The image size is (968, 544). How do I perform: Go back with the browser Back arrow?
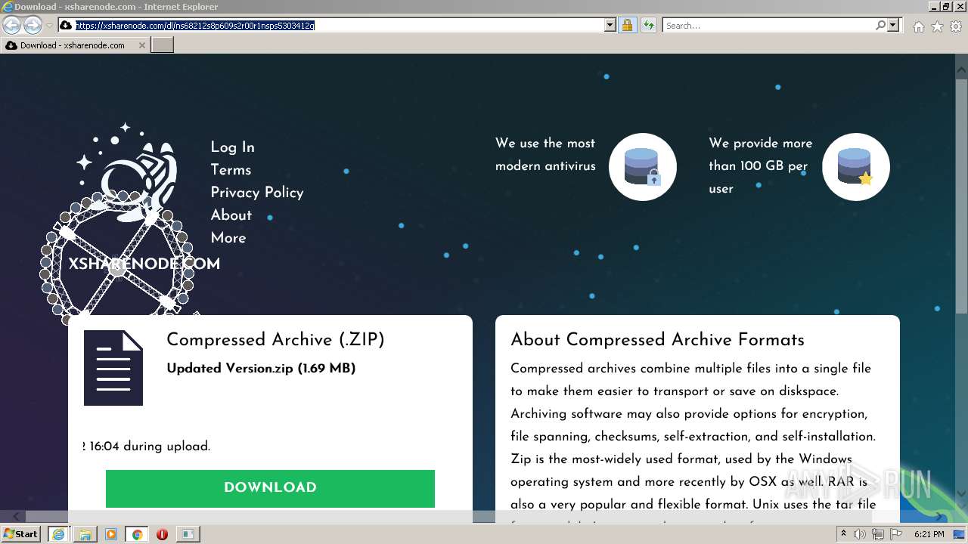coord(12,25)
